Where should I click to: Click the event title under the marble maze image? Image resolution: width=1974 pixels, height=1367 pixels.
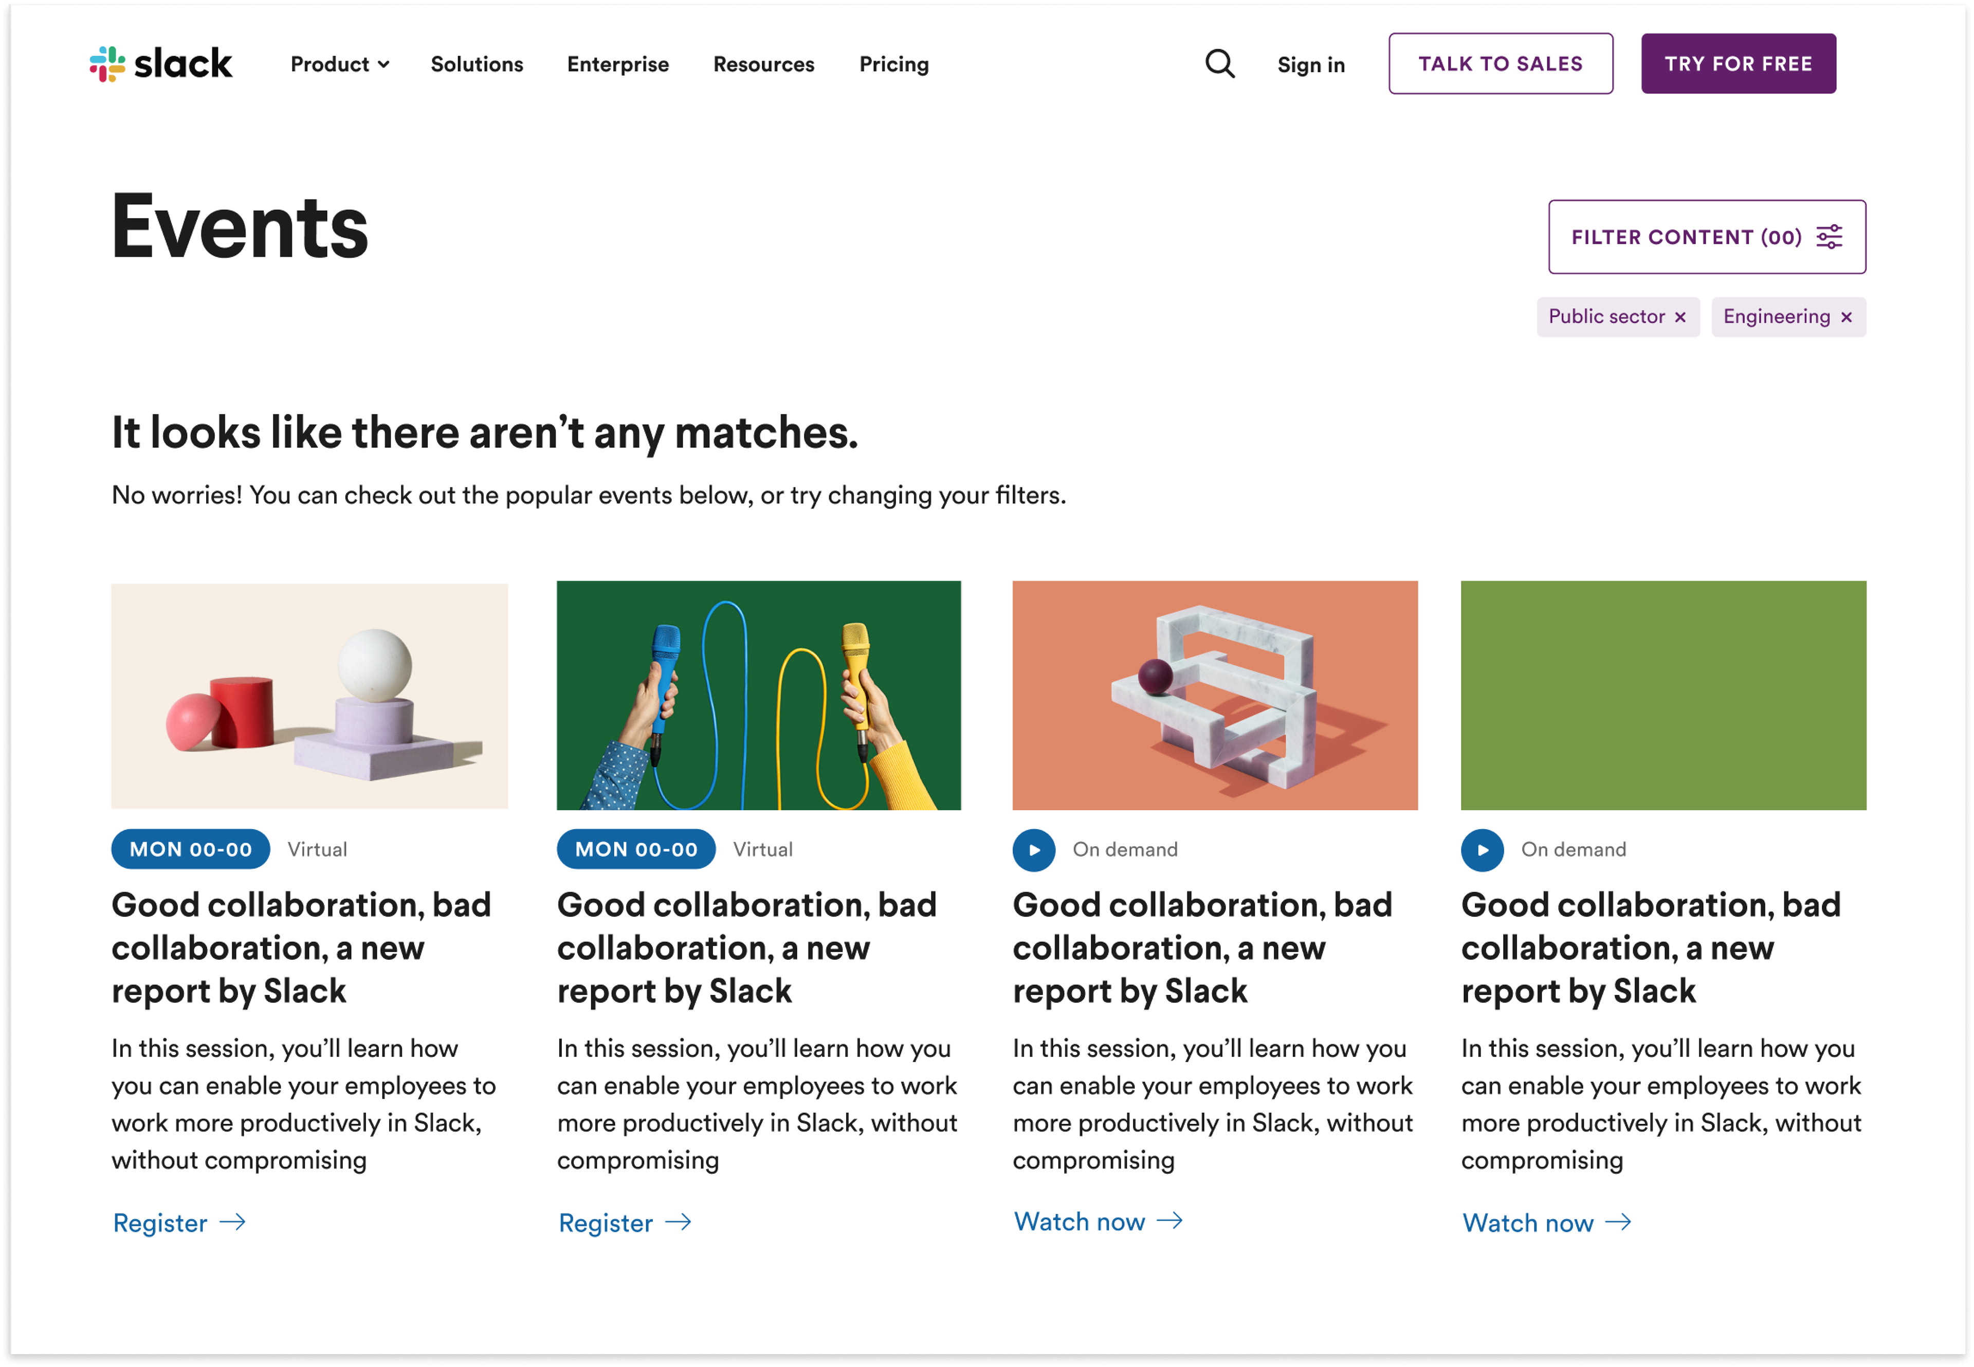(x=1202, y=948)
